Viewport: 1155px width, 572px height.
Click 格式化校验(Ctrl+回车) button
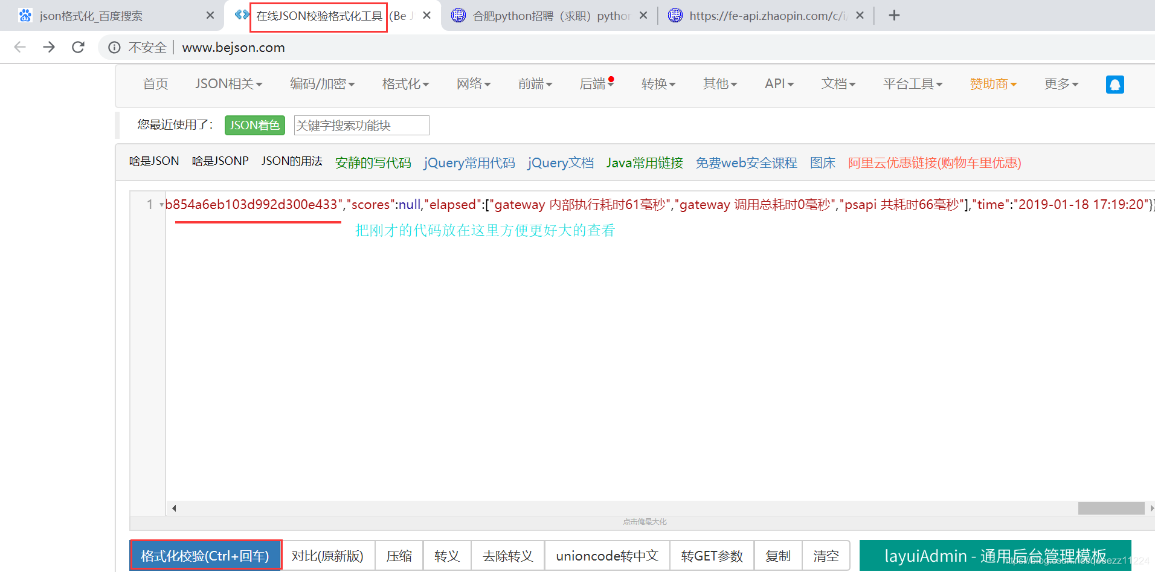point(205,556)
